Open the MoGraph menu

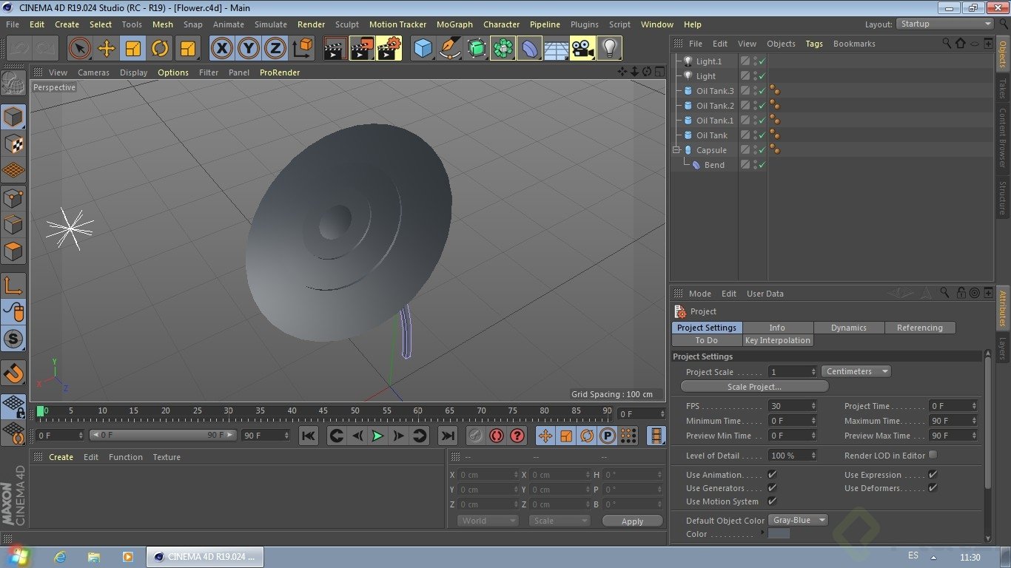point(454,24)
